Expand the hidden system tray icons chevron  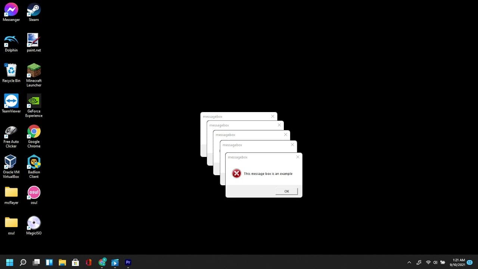coord(409,262)
